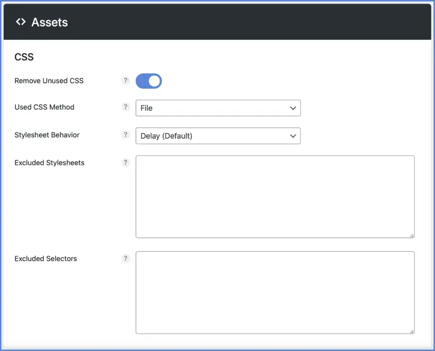Open help tooltip for Used CSS Method
This screenshot has height=351, width=435.
[x=125, y=107]
